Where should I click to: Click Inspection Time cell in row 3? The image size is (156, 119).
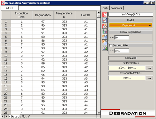point(22,29)
